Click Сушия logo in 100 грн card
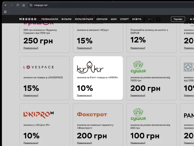The image size is (194, 146). tap(138, 114)
